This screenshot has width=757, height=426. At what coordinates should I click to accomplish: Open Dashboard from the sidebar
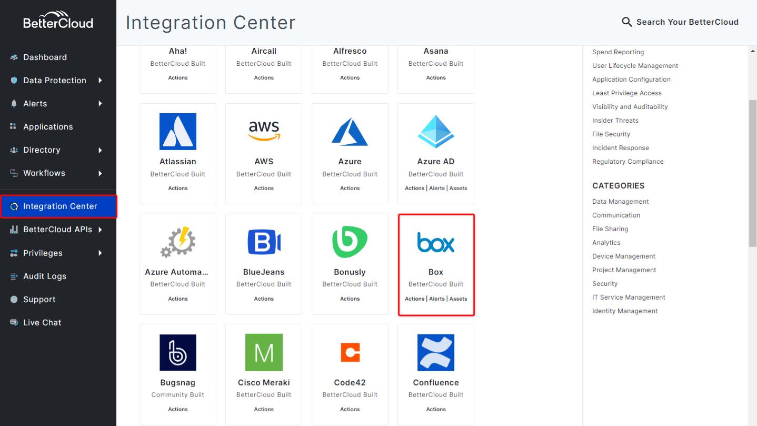[x=45, y=57]
